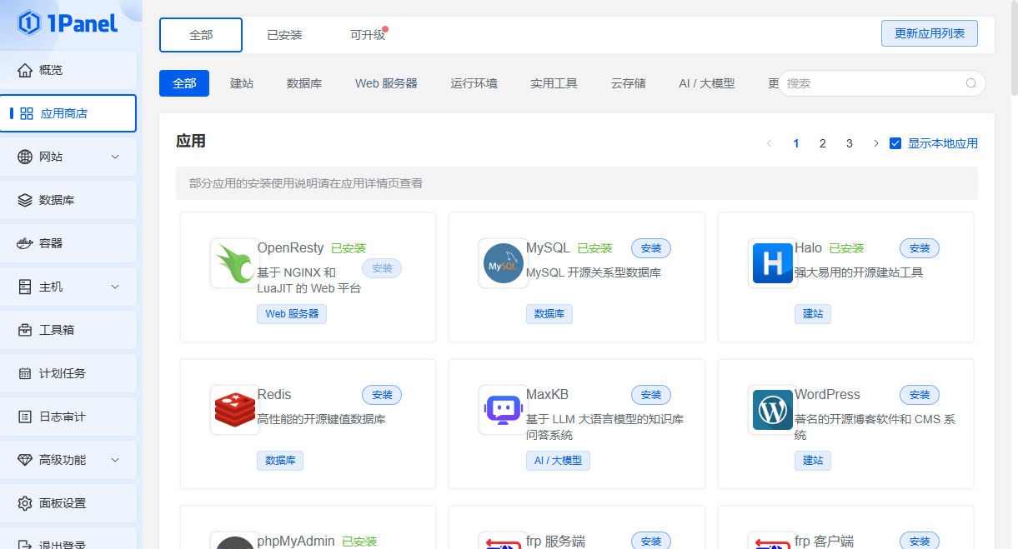Image resolution: width=1018 pixels, height=549 pixels.
Task: Click the 更新应用列表 button
Action: (x=929, y=33)
